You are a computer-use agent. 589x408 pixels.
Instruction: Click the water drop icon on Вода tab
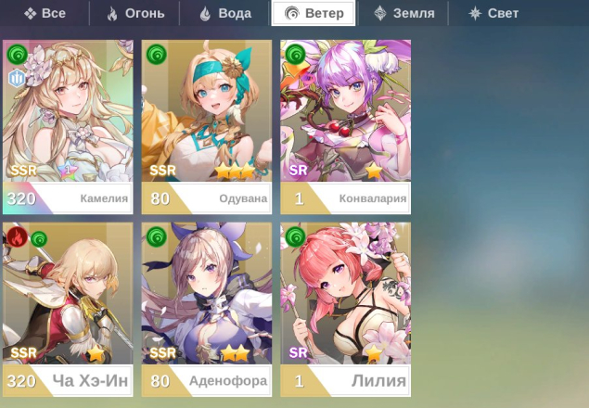[x=205, y=14]
